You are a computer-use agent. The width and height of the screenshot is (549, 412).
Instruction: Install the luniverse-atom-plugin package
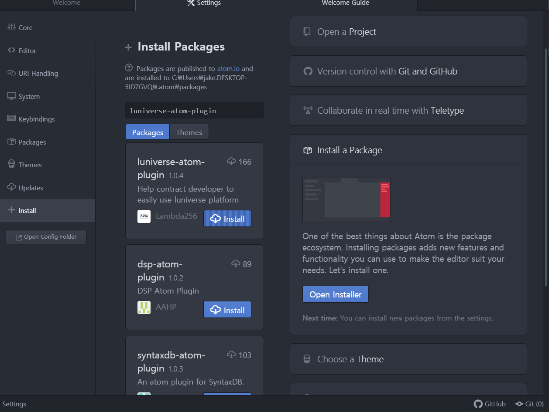pyautogui.click(x=227, y=219)
